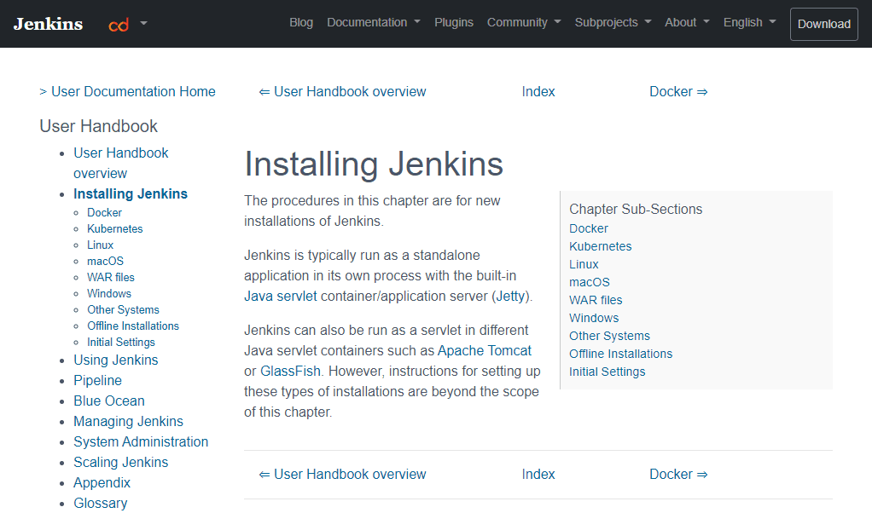The height and width of the screenshot is (513, 872).
Task: Open the About dropdown
Action: tap(686, 22)
